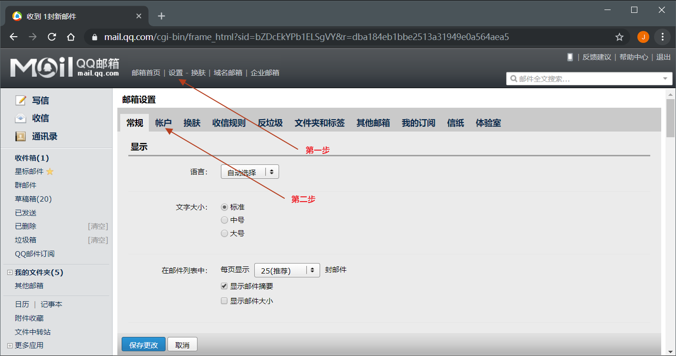Open 群邮件 folder
Image resolution: width=676 pixels, height=356 pixels.
click(x=26, y=185)
